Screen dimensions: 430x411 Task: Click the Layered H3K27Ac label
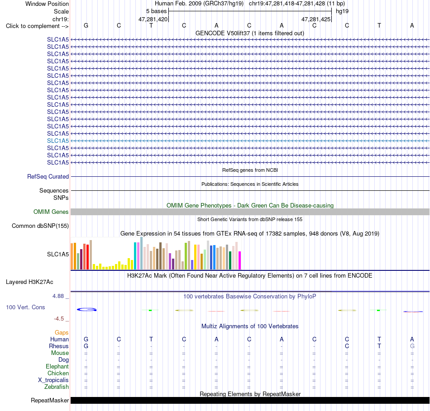click(29, 282)
